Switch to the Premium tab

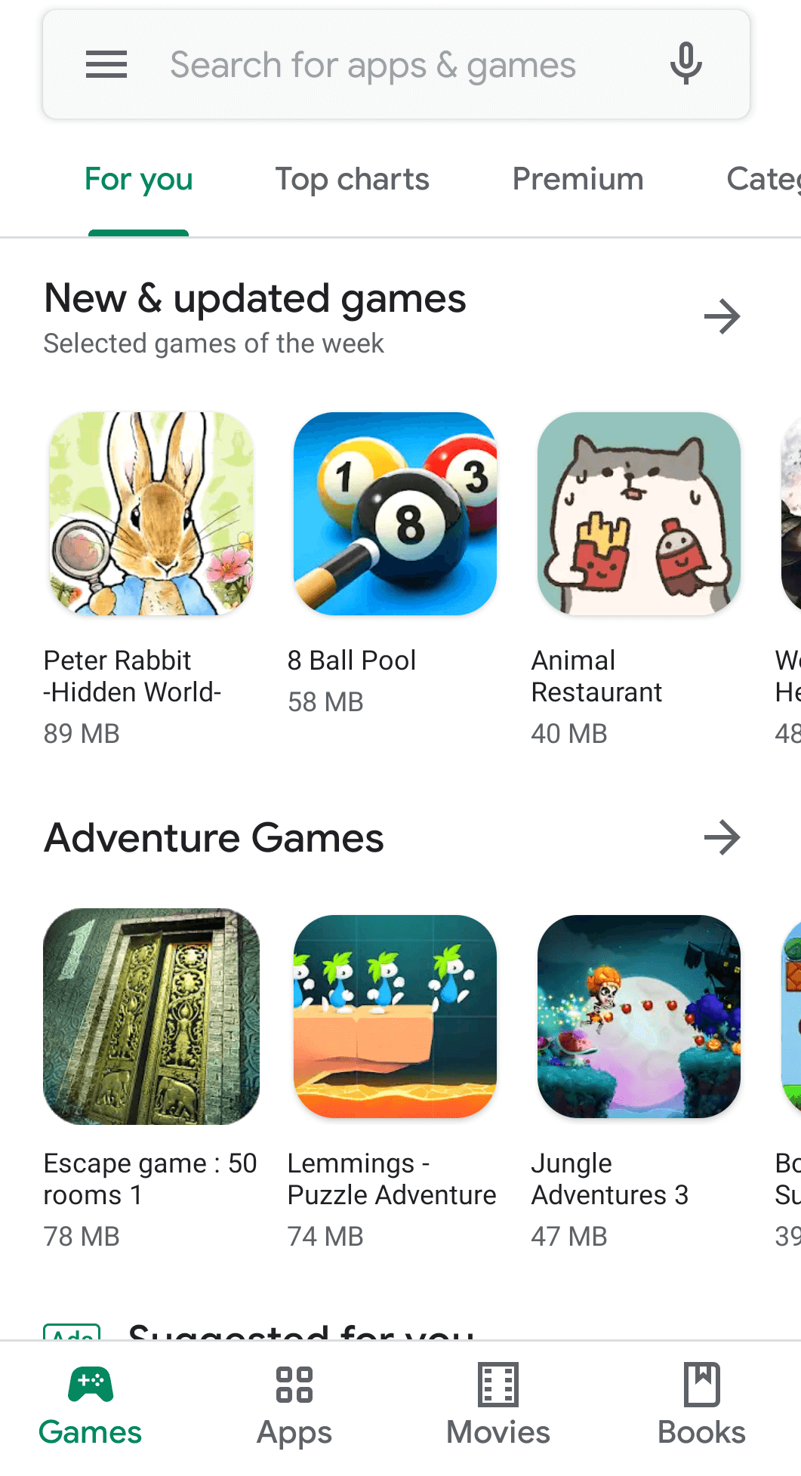(578, 180)
